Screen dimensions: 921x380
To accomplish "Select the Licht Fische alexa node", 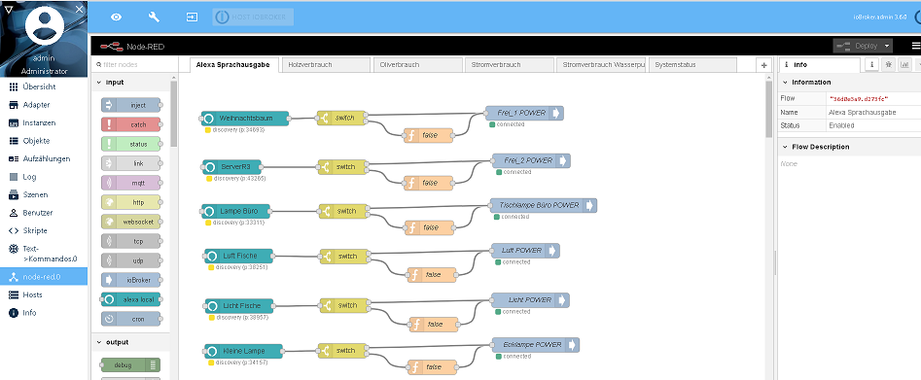I will (239, 306).
